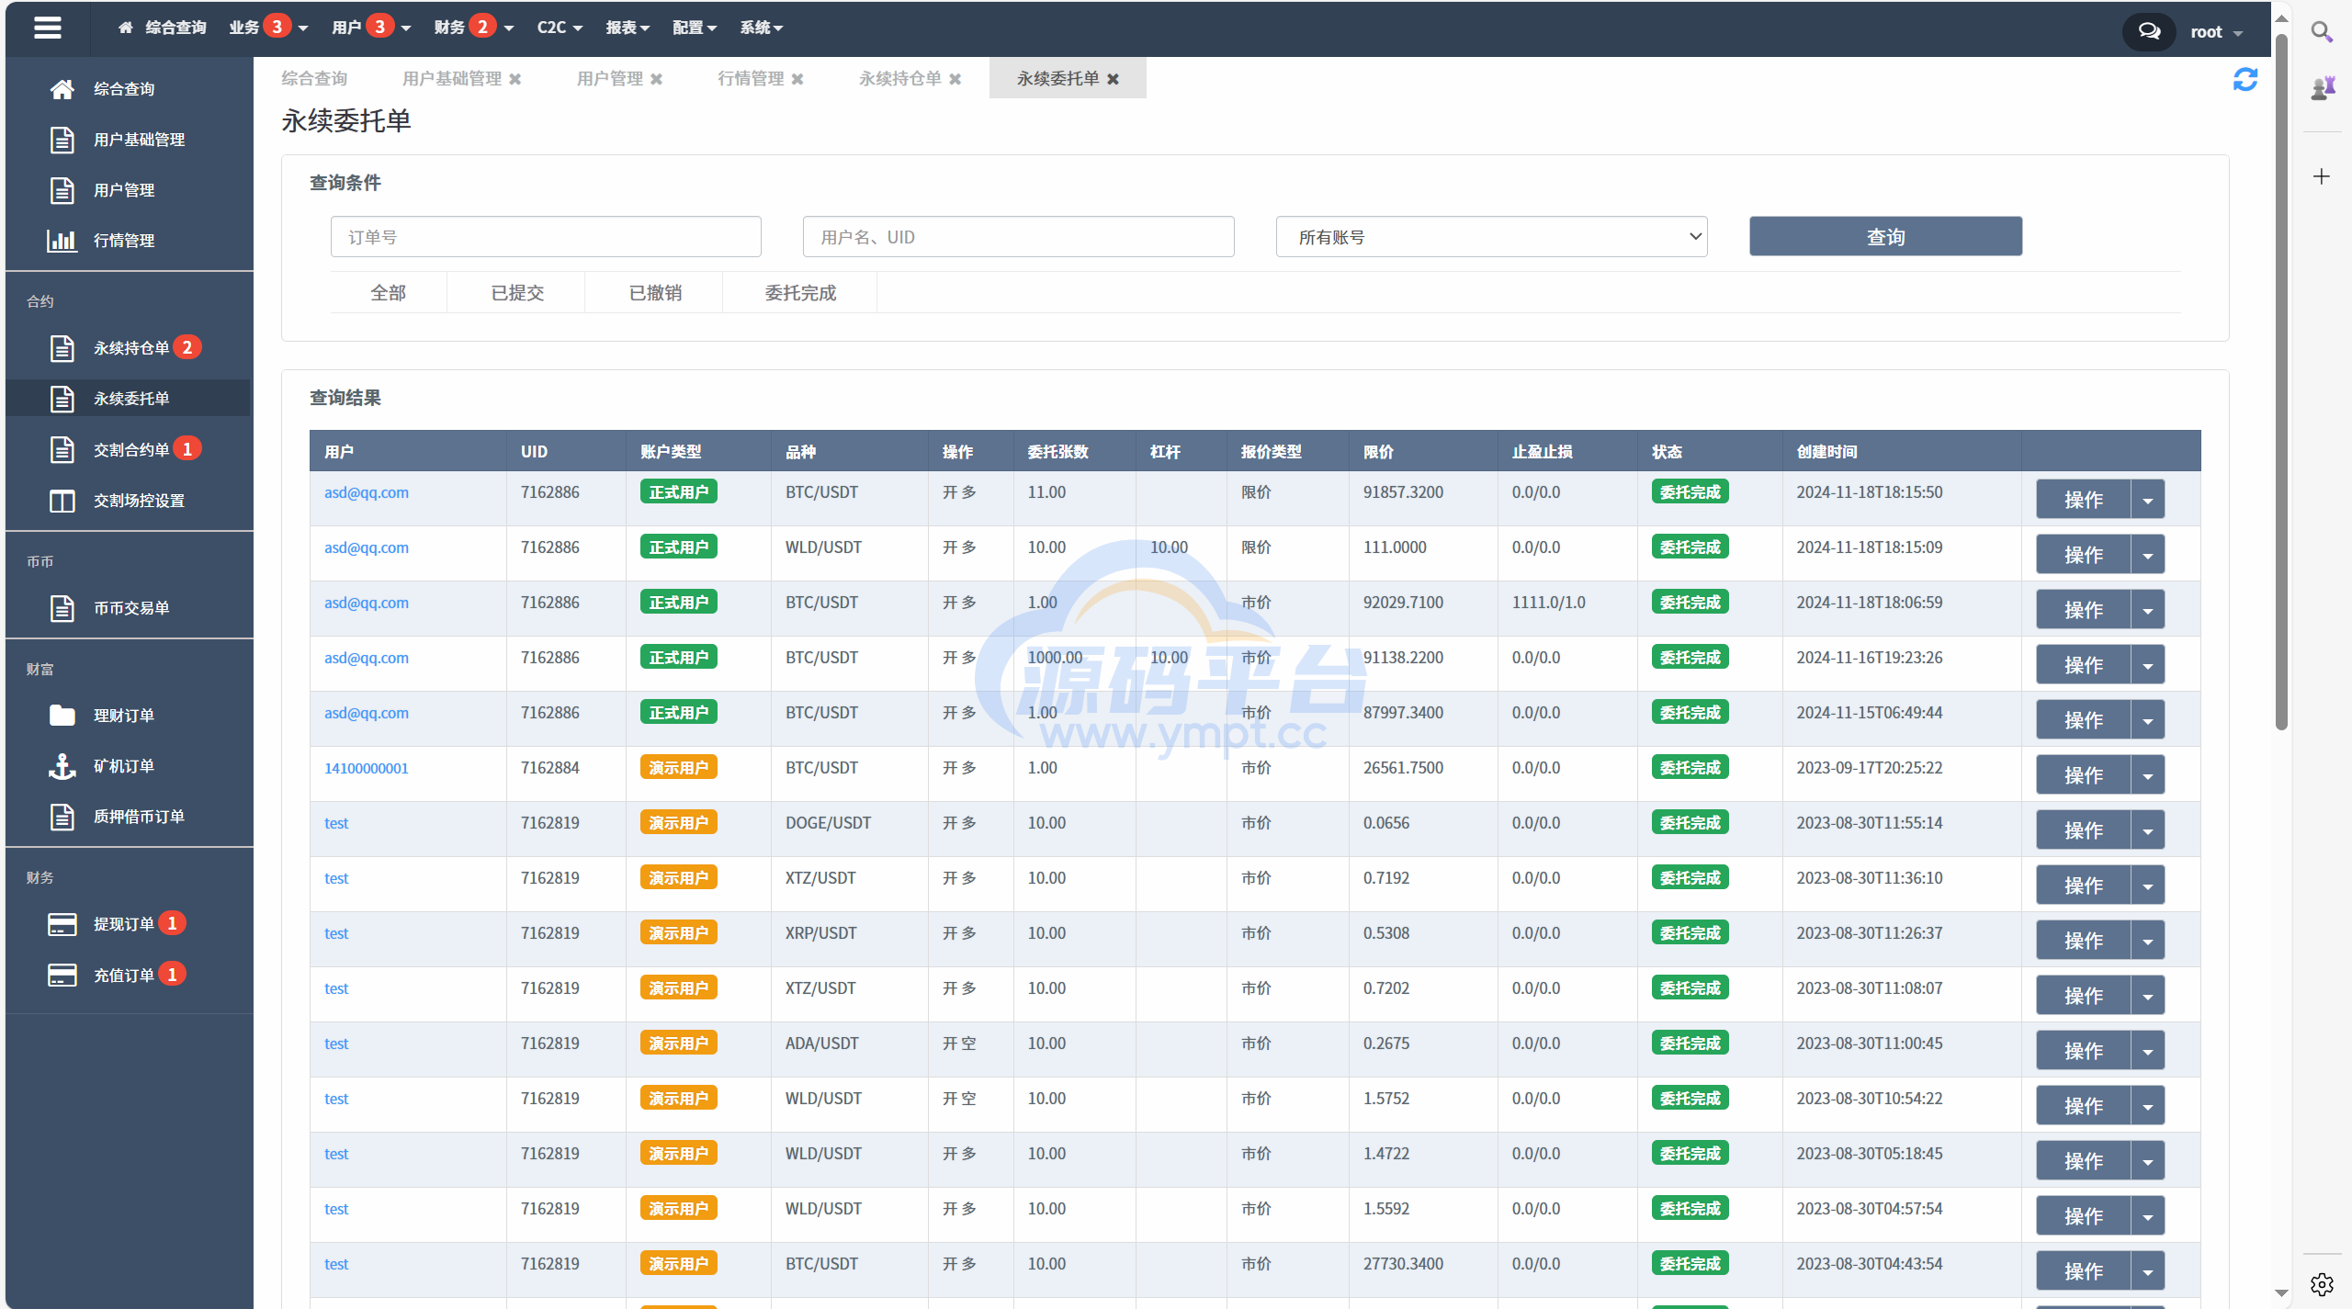Open test link in DOGE/USDT row

(x=336, y=823)
